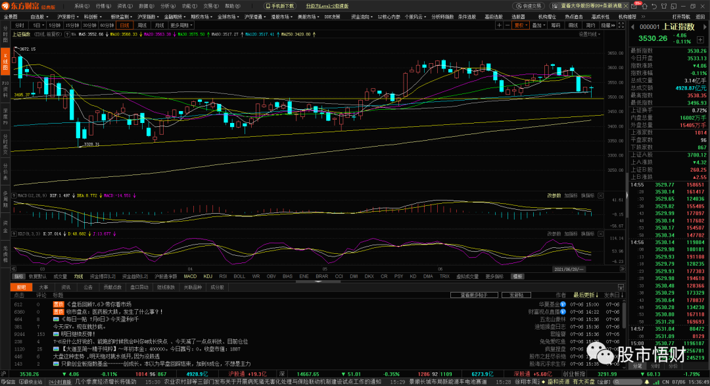Viewport: 710px width, 386px height.
Task: Open the 行情 menu
Action: [x=103, y=6]
